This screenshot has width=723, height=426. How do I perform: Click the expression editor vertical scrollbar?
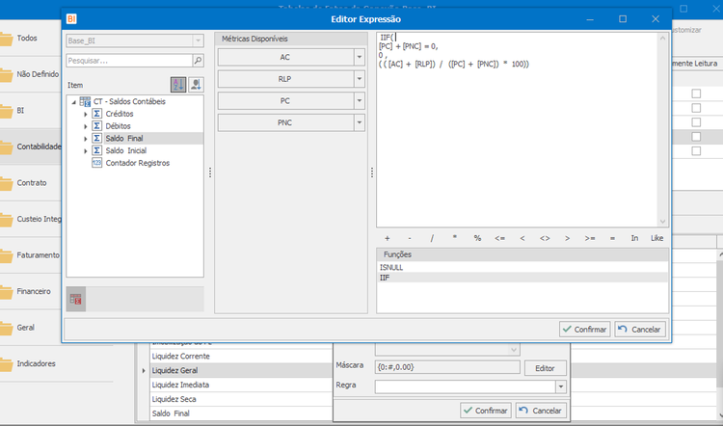[662, 129]
